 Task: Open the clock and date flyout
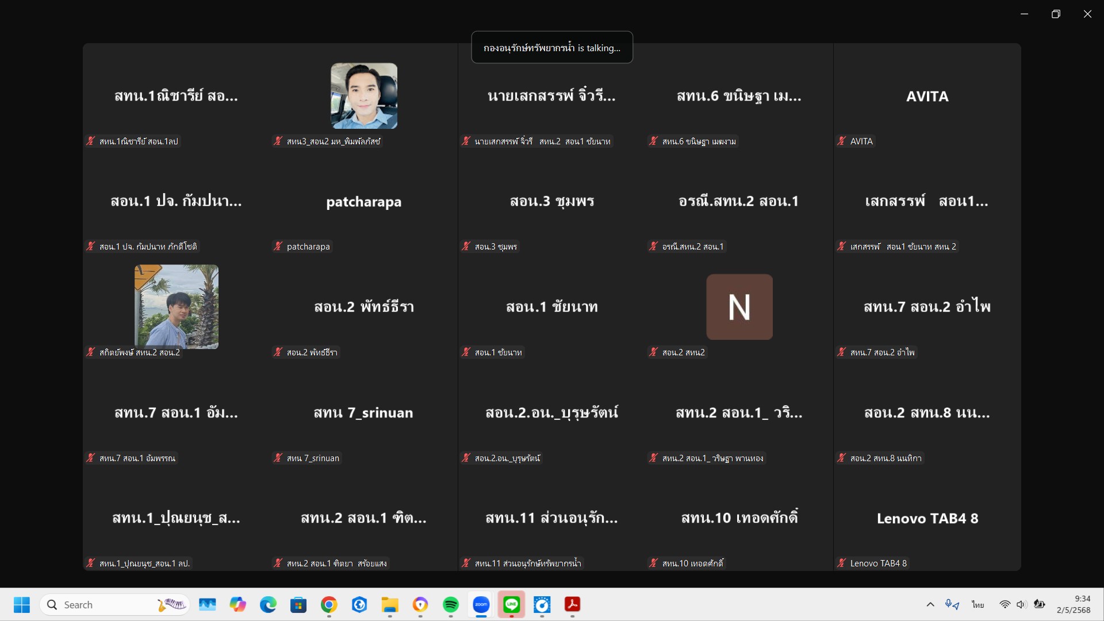1073,604
